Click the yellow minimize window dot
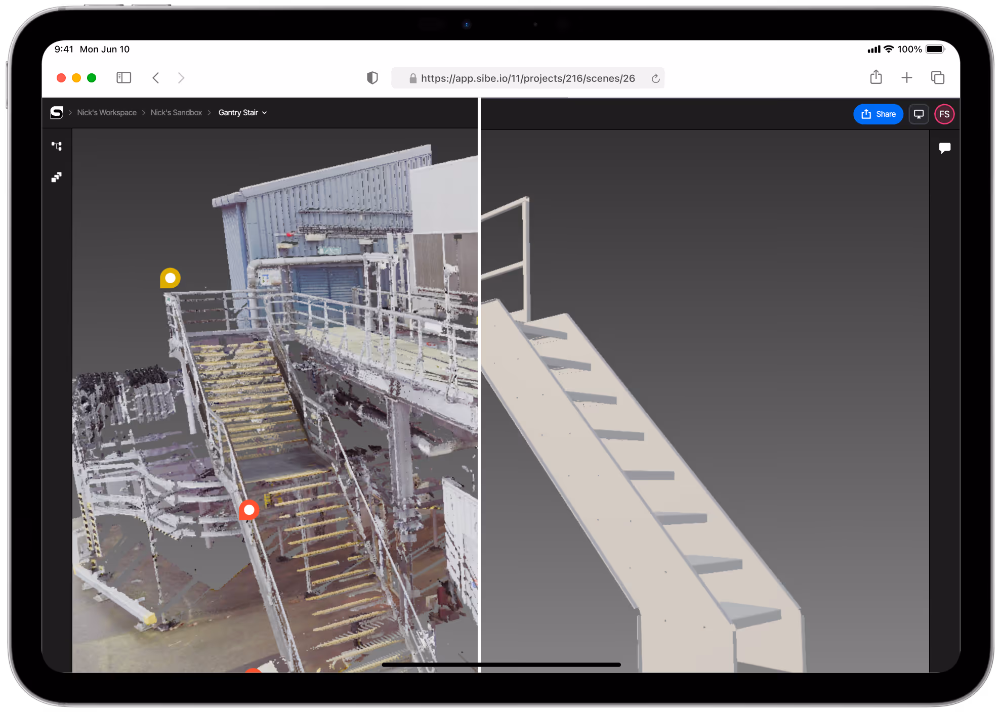Screen dimensions: 1002x713 coord(76,78)
